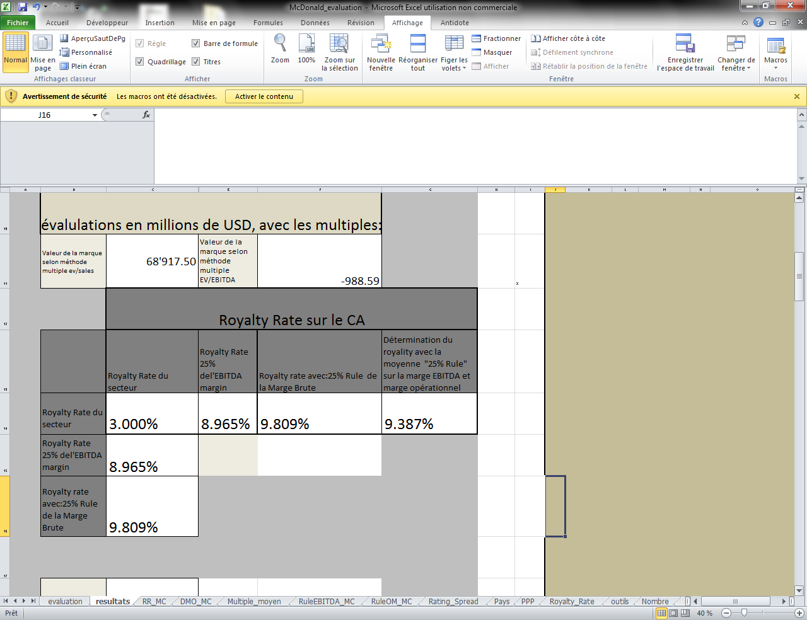Open quick access toolbar customize dropdown
Image resolution: width=807 pixels, height=620 pixels.
[x=77, y=8]
